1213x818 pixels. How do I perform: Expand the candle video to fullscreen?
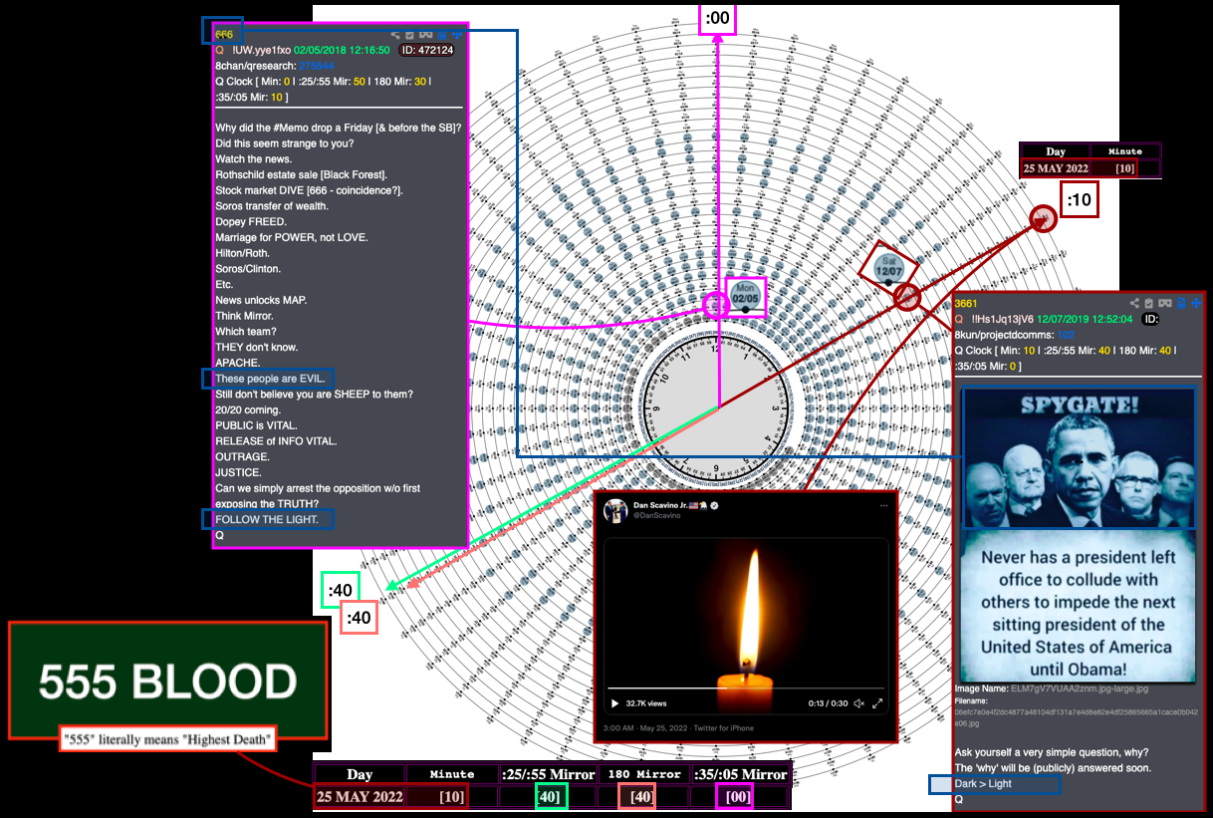(x=877, y=703)
